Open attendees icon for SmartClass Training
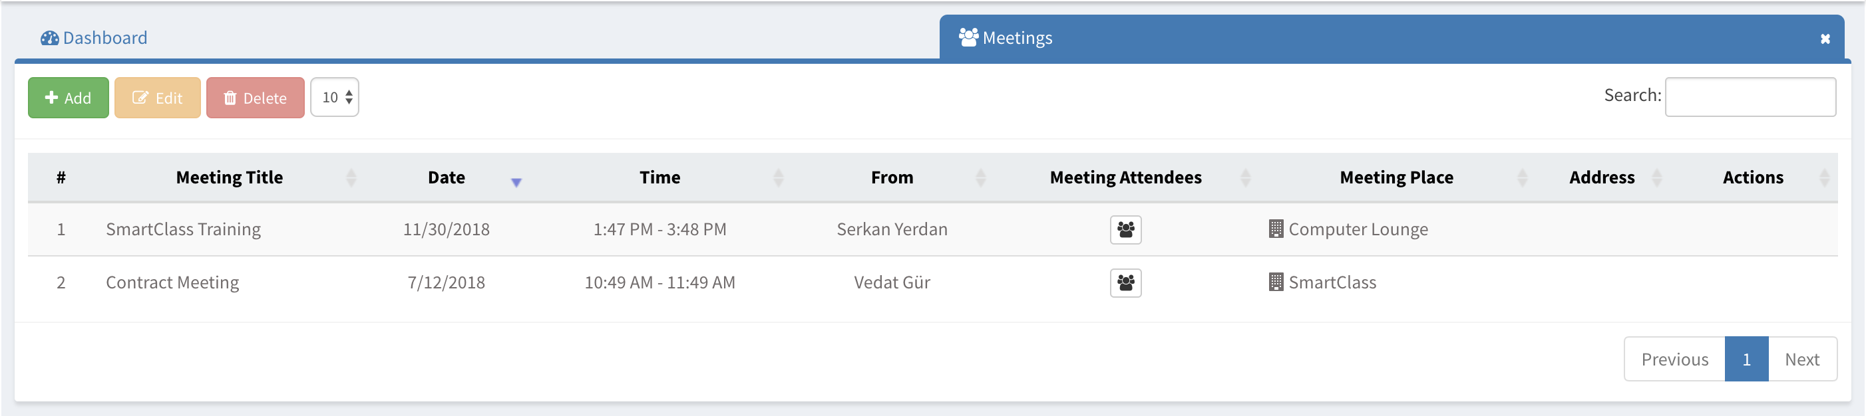This screenshot has height=416, width=1866. (1125, 230)
